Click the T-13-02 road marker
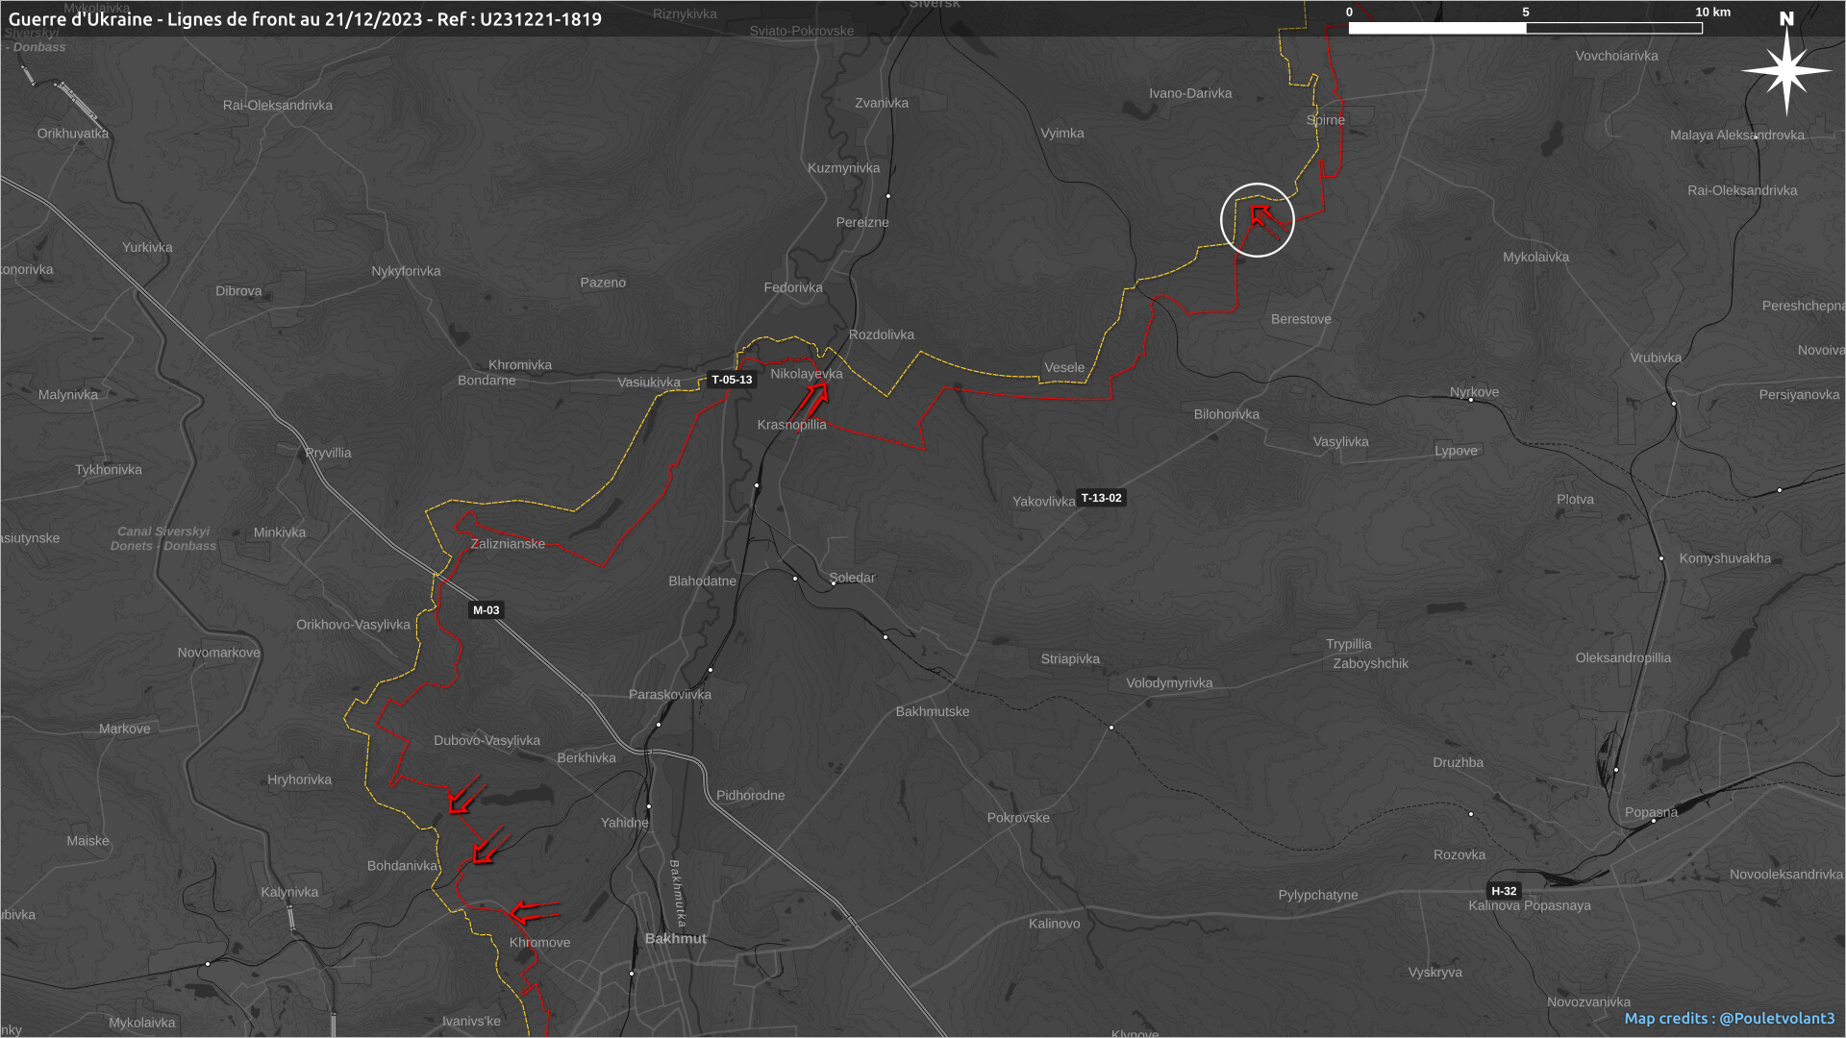The image size is (1846, 1038). [1101, 498]
